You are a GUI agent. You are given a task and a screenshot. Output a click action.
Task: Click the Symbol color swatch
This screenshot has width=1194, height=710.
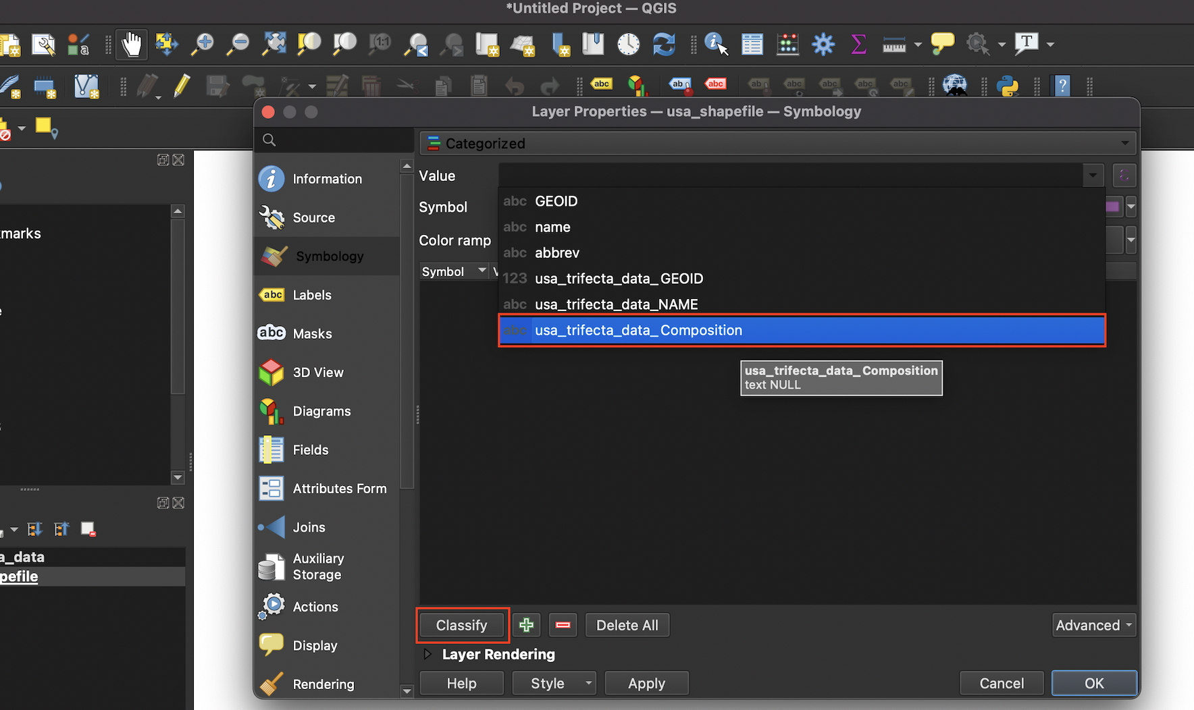tap(1111, 207)
